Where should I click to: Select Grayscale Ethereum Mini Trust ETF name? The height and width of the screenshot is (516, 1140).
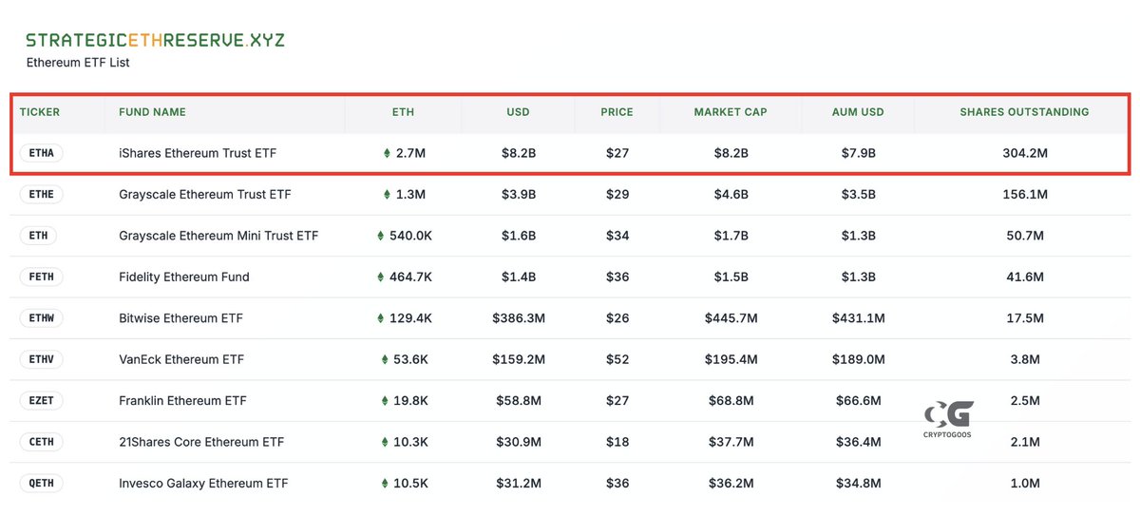pos(218,236)
